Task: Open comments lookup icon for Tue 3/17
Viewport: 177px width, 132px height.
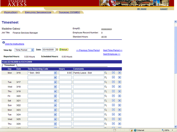Action: [x=106, y=82]
